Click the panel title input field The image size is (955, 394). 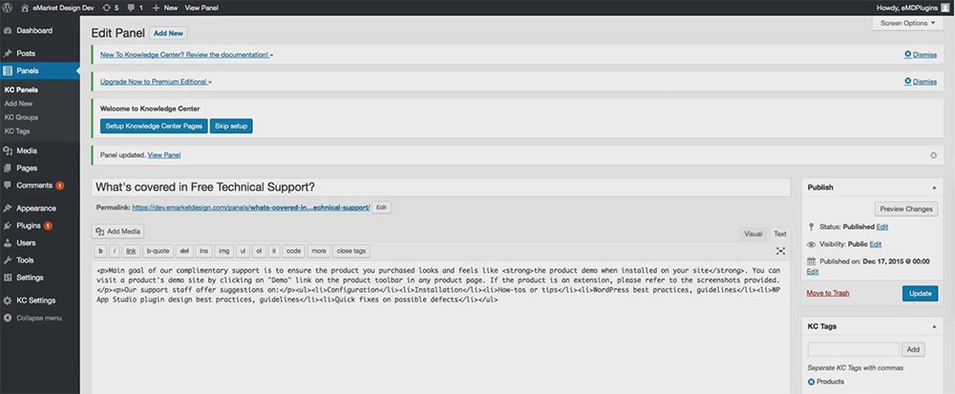click(x=441, y=187)
